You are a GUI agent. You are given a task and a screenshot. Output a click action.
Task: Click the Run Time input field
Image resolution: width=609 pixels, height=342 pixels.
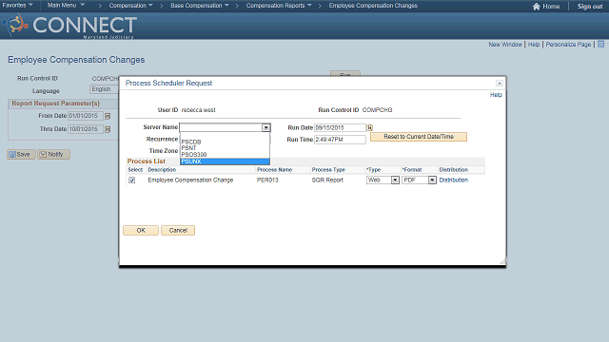coord(340,140)
